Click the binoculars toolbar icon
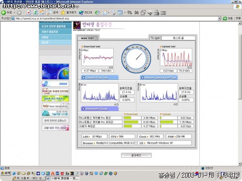This screenshot has height=181, width=242. pos(136,13)
